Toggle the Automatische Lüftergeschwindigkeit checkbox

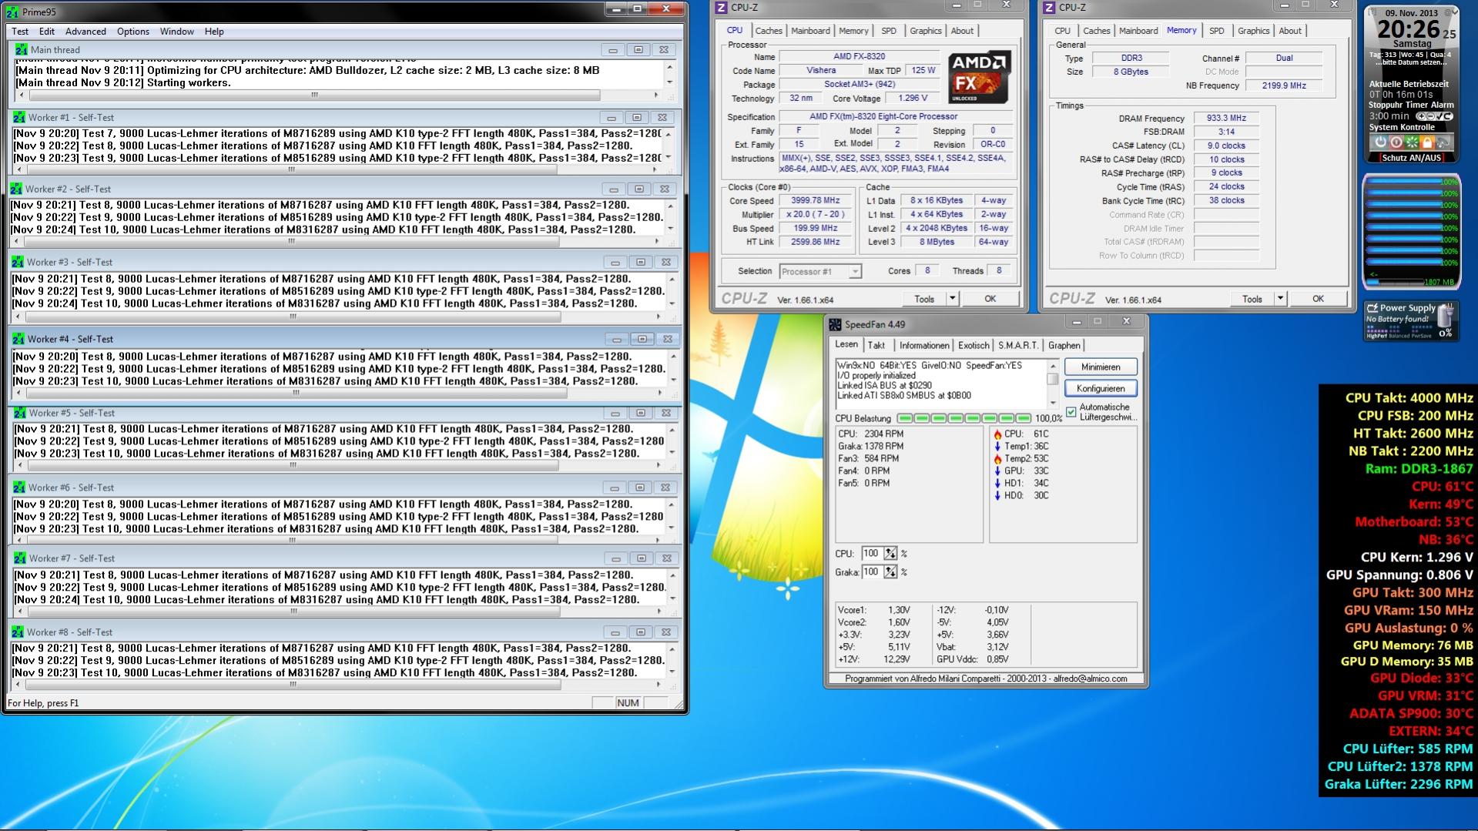point(1071,412)
